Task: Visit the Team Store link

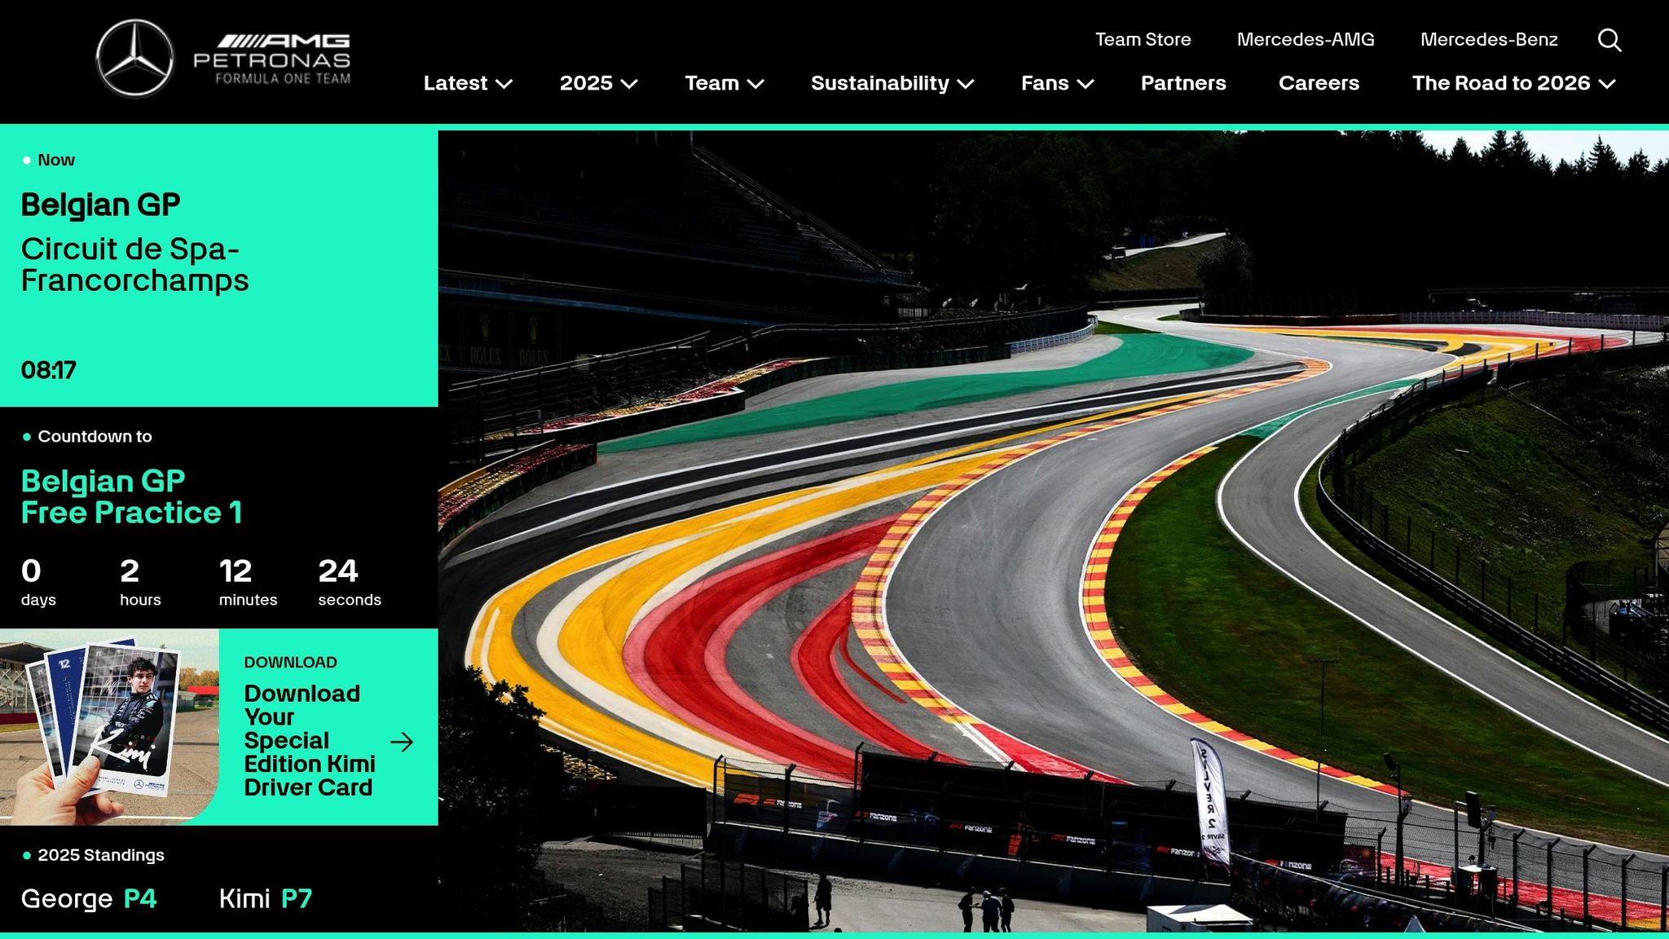Action: pyautogui.click(x=1143, y=39)
